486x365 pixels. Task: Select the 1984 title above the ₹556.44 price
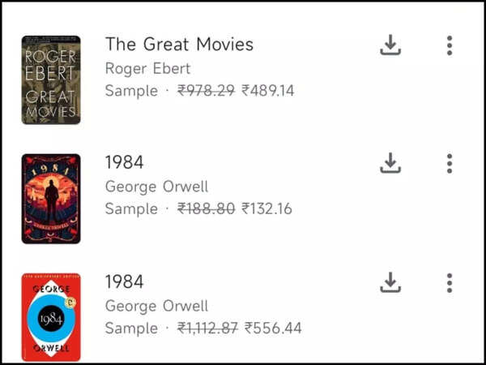pos(124,282)
